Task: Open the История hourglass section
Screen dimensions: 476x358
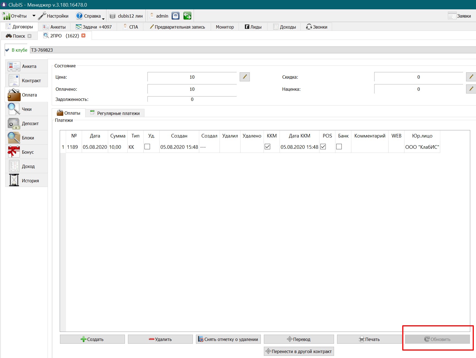Action: pos(26,181)
